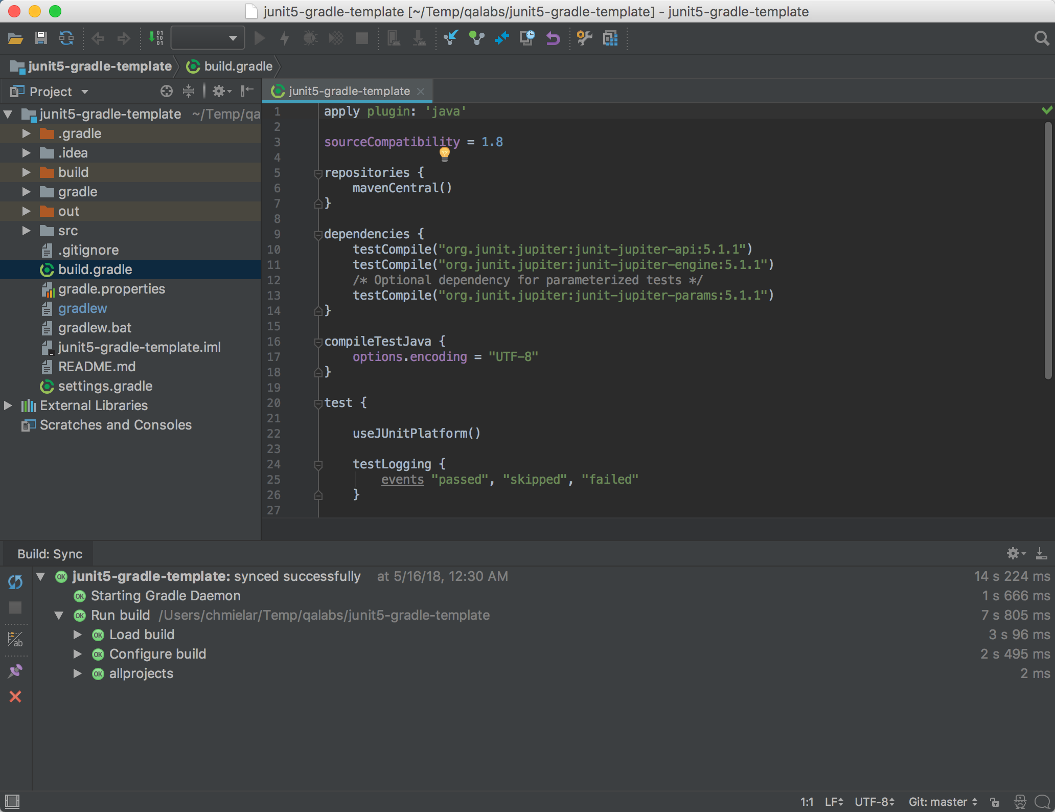Toggle tool window quick access in status bar
1055x812 pixels.
click(12, 801)
